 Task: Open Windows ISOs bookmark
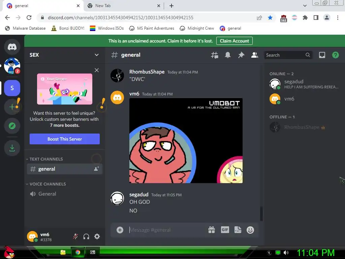pos(107,28)
